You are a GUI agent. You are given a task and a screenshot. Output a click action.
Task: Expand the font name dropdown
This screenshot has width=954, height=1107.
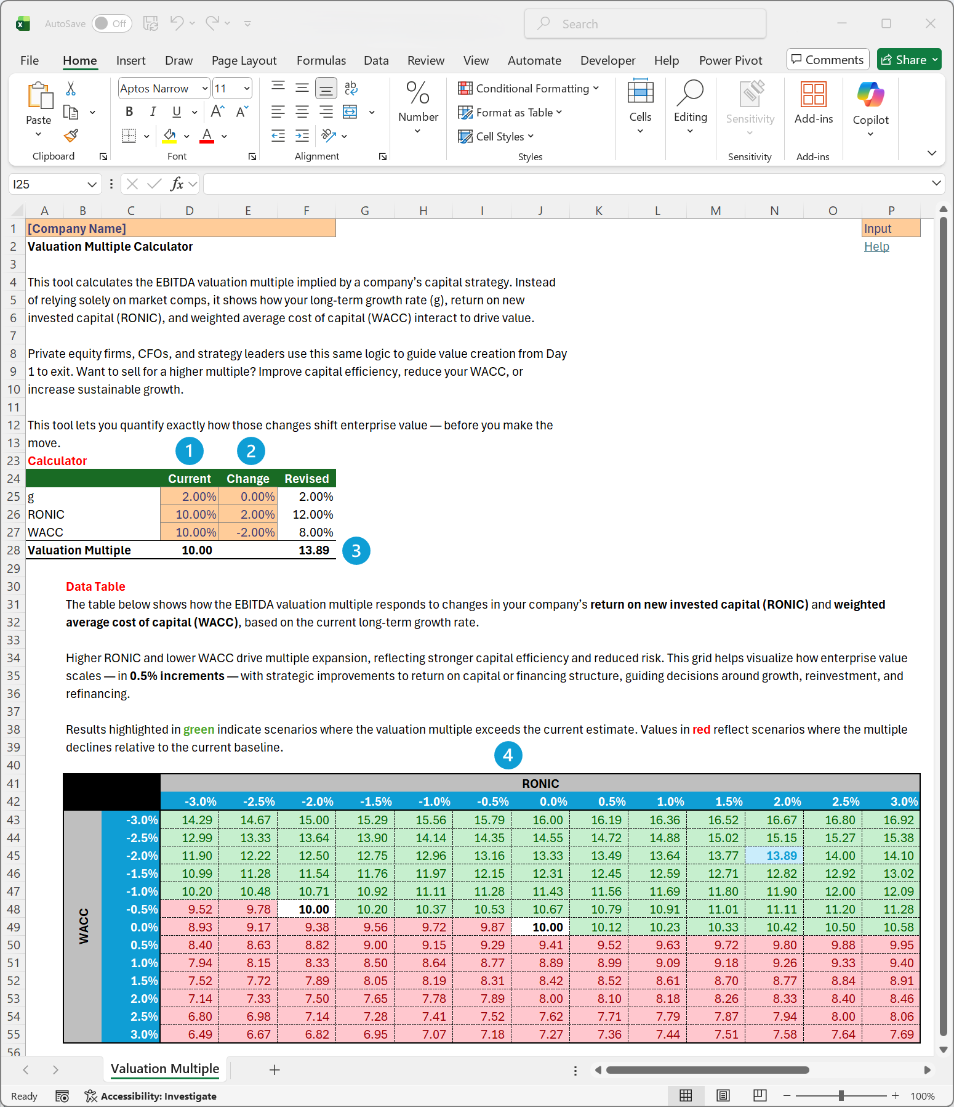pos(204,89)
